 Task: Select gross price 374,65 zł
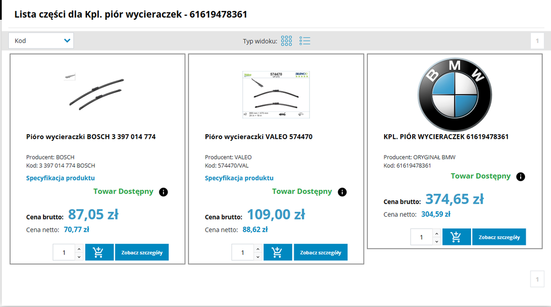point(455,199)
